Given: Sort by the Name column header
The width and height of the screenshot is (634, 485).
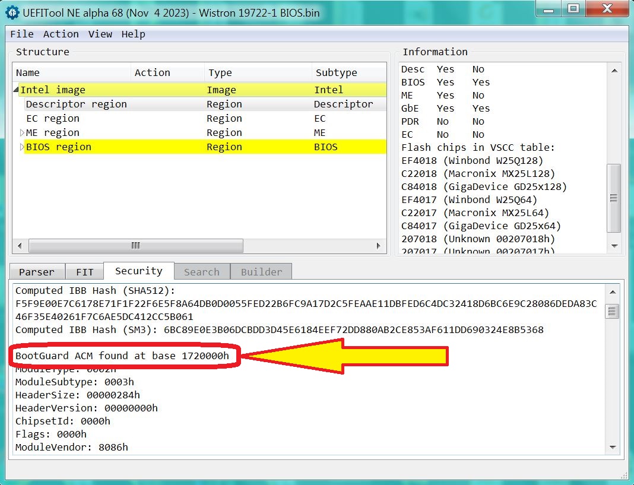Looking at the screenshot, I should [x=72, y=72].
